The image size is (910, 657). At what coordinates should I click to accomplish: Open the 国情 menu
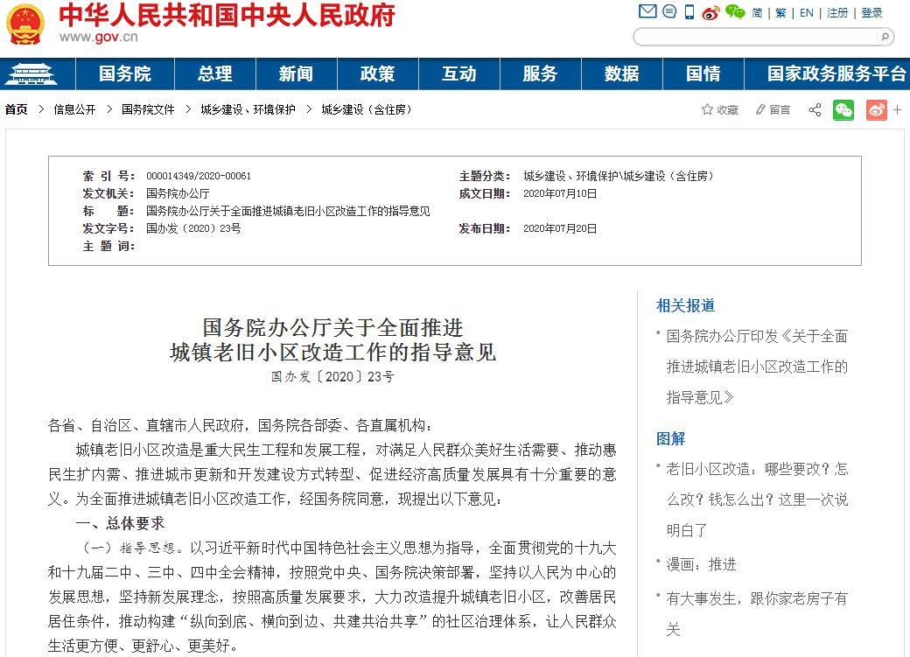coord(703,73)
